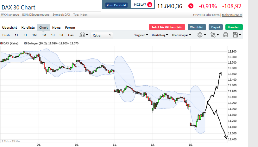Click red trend arrow next to 11.840,36
Viewport: 258px width, 147px height.
click(191, 6)
